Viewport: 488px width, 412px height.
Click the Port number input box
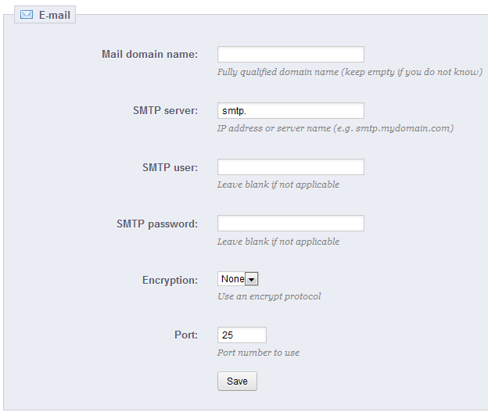coord(242,335)
